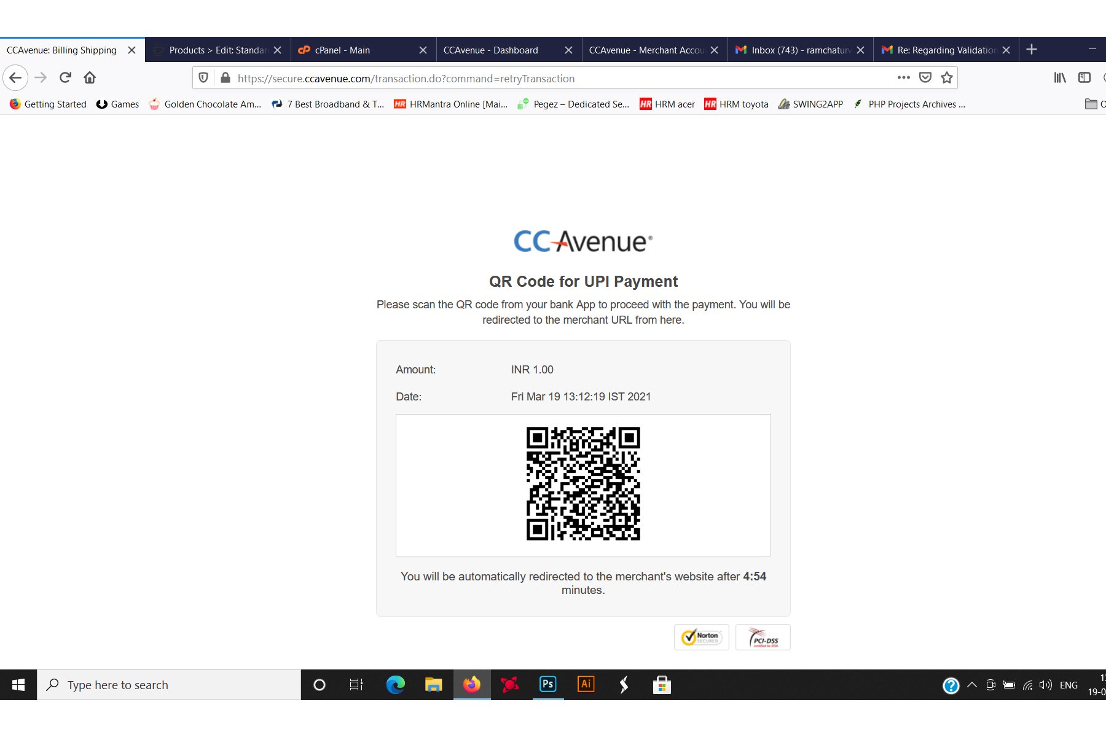Switch to Photoshop from taskbar
The image size is (1106, 737).
point(548,685)
